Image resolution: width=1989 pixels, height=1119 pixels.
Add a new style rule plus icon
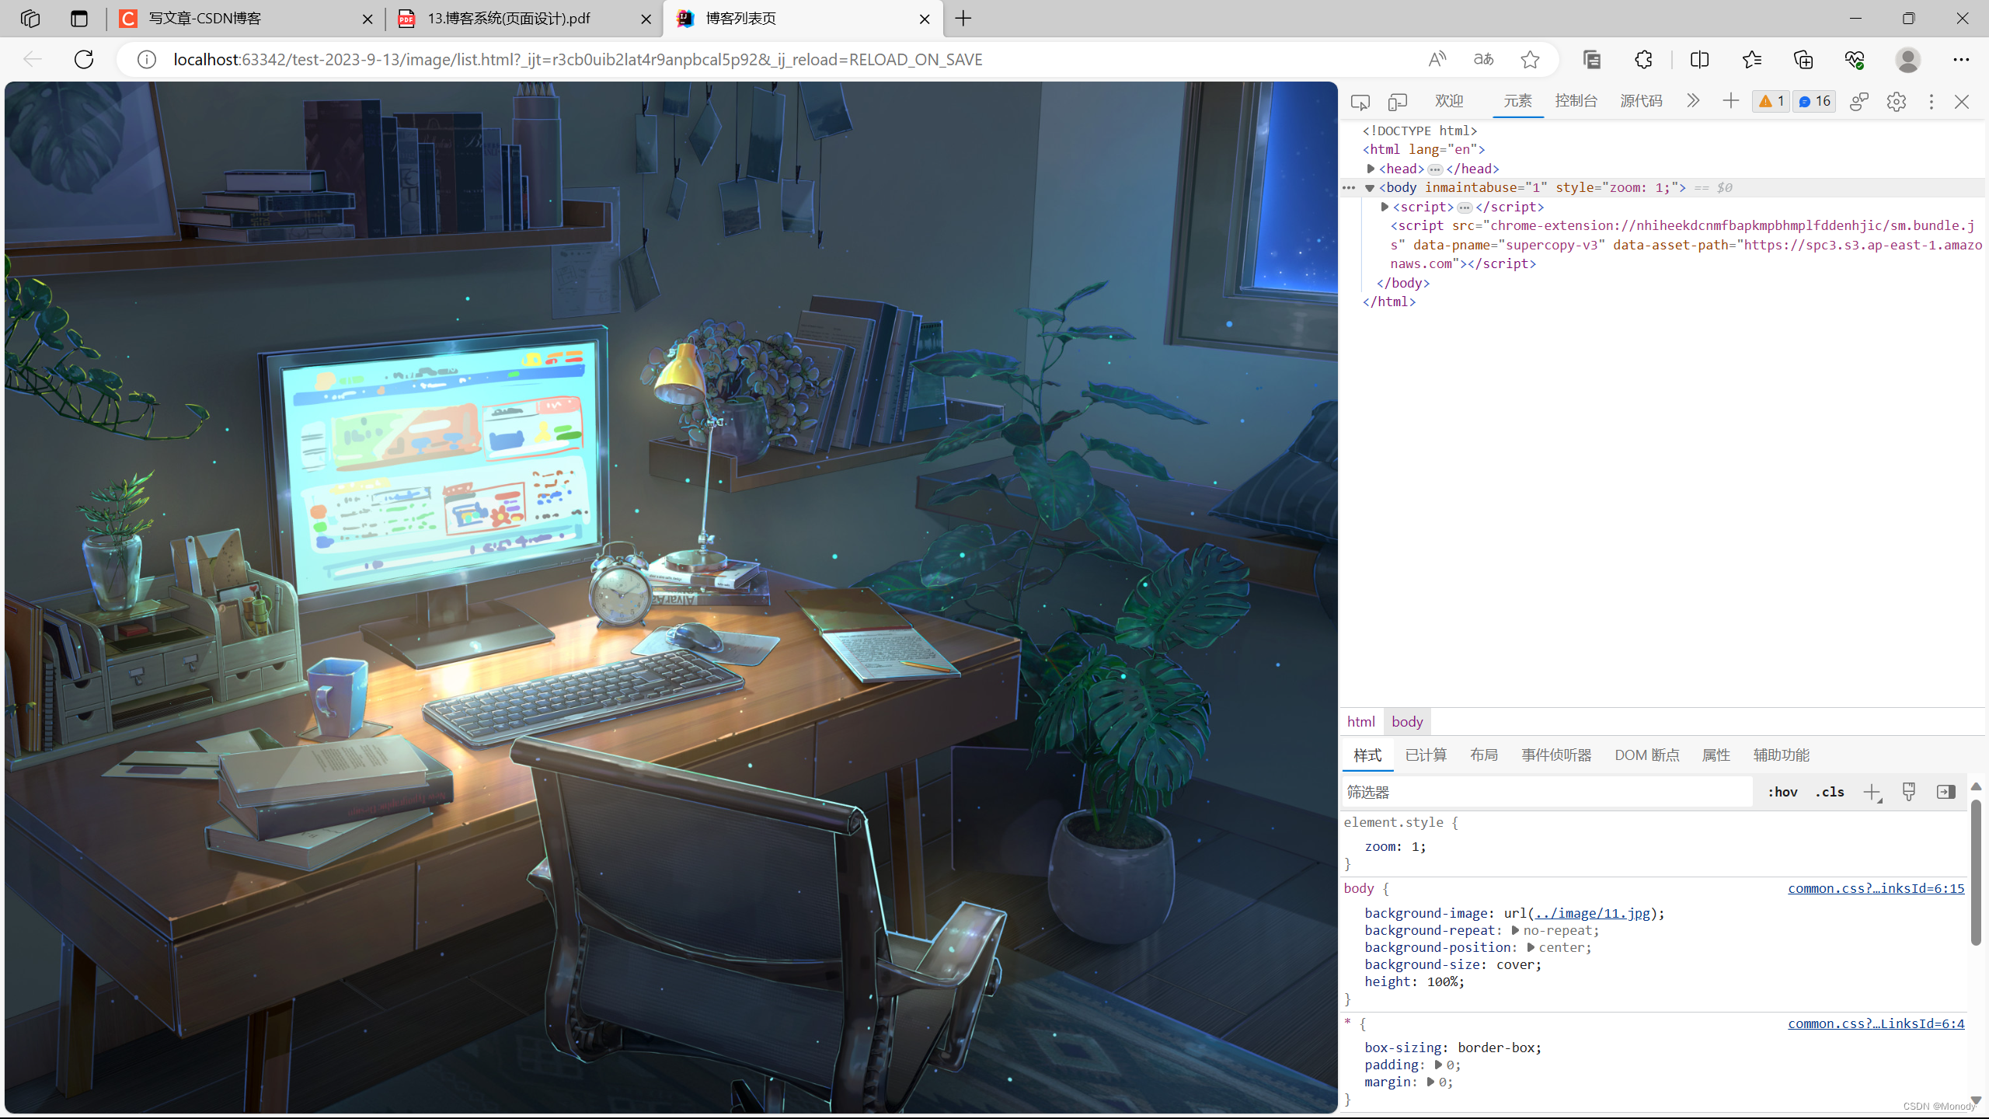tap(1872, 792)
